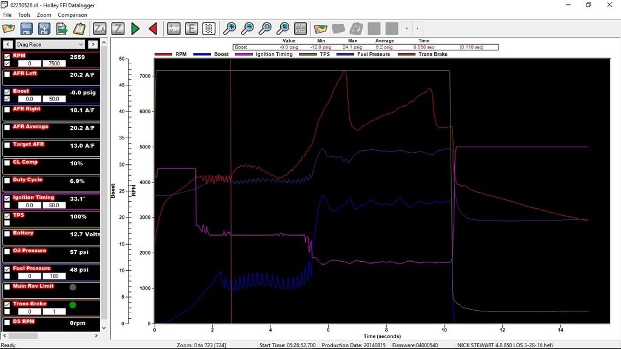Image resolution: width=621 pixels, height=349 pixels.
Task: Click next channel group arrow button
Action: [93, 44]
